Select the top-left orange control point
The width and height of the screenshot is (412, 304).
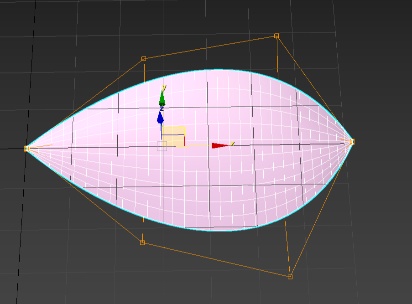pos(144,58)
